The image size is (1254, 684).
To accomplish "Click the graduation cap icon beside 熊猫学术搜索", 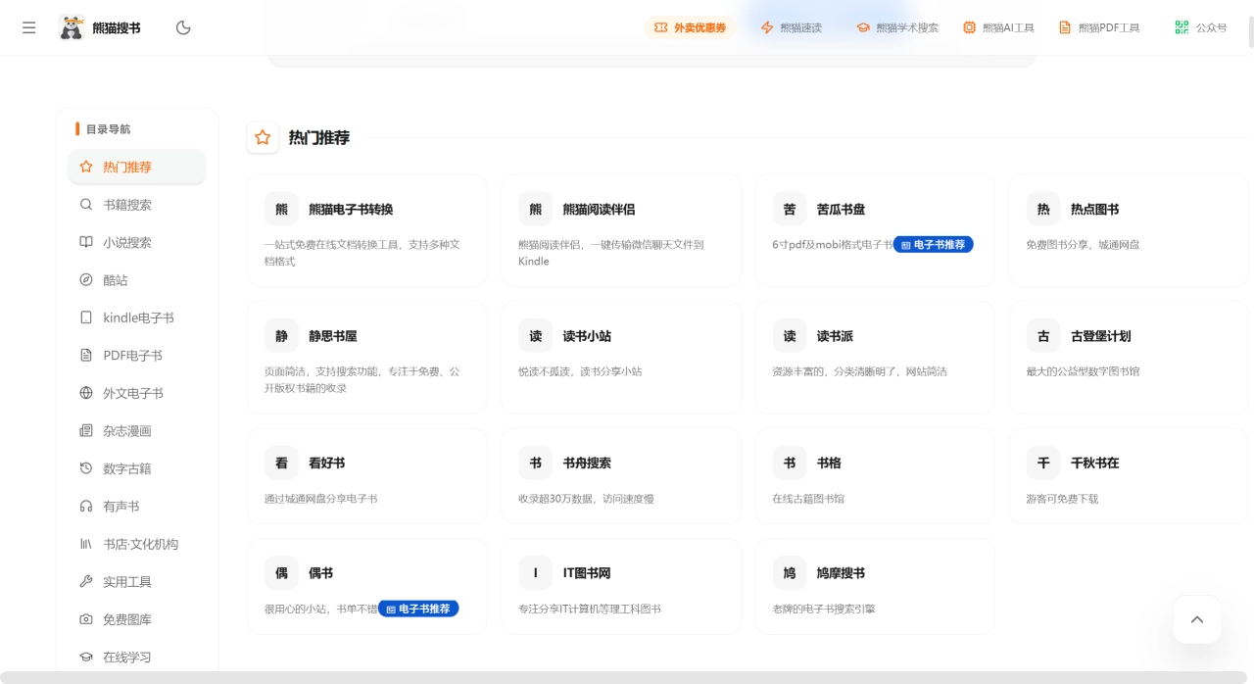I will pyautogui.click(x=863, y=27).
